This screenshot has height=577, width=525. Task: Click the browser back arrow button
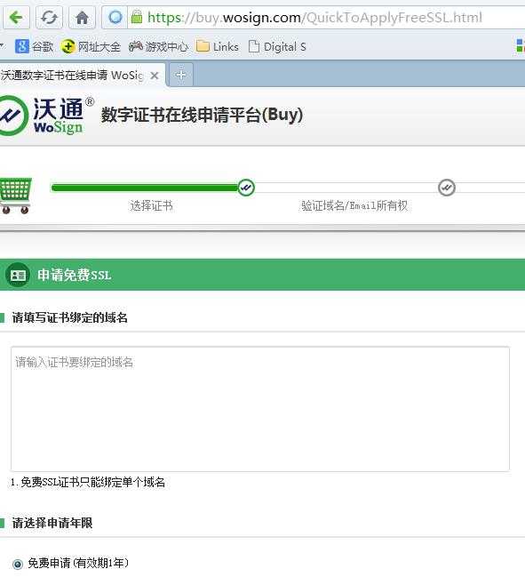point(16,17)
